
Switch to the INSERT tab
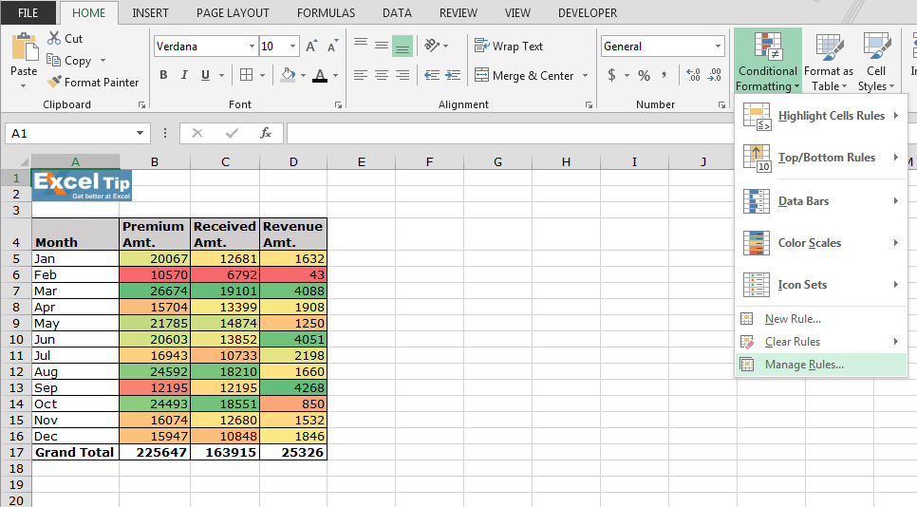coord(150,13)
